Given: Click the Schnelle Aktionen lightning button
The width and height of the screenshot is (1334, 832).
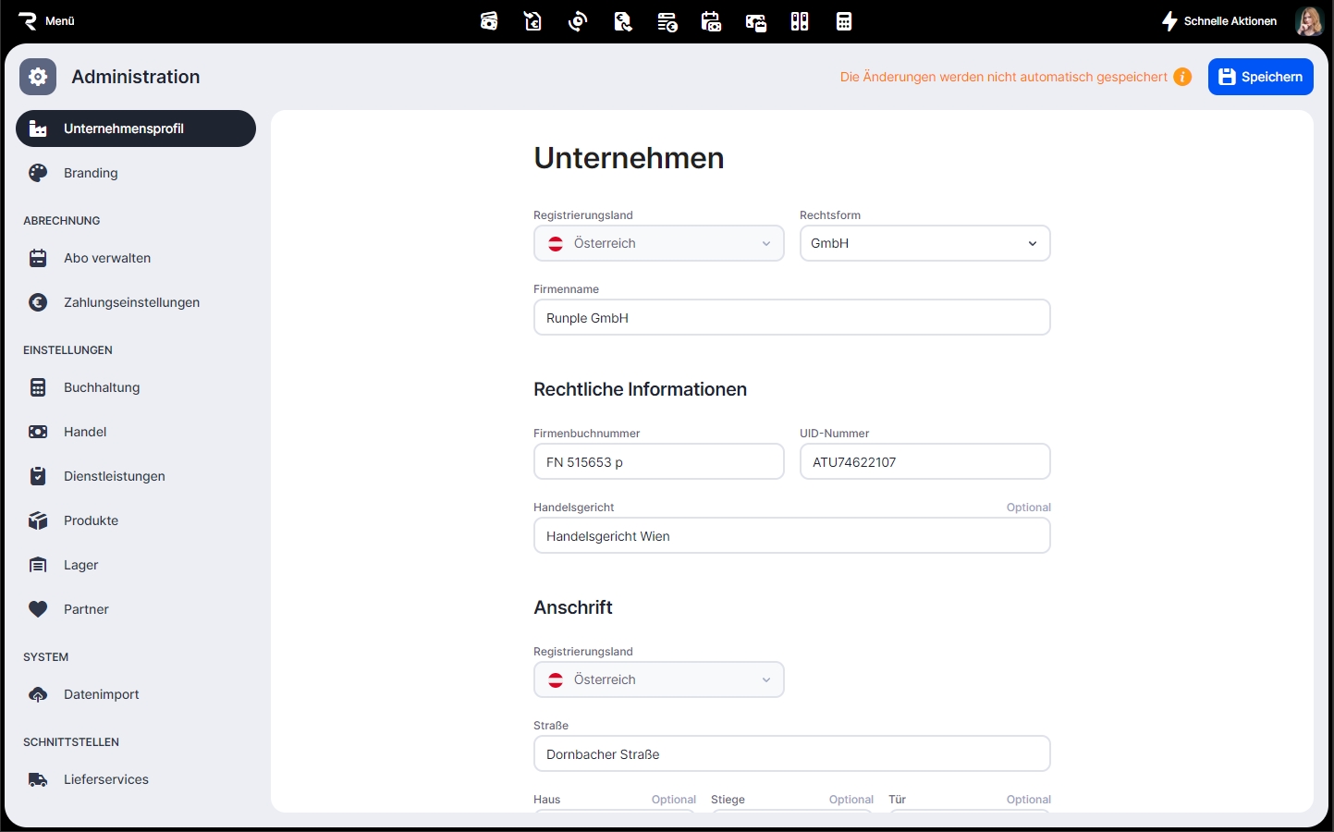Looking at the screenshot, I should [1219, 21].
